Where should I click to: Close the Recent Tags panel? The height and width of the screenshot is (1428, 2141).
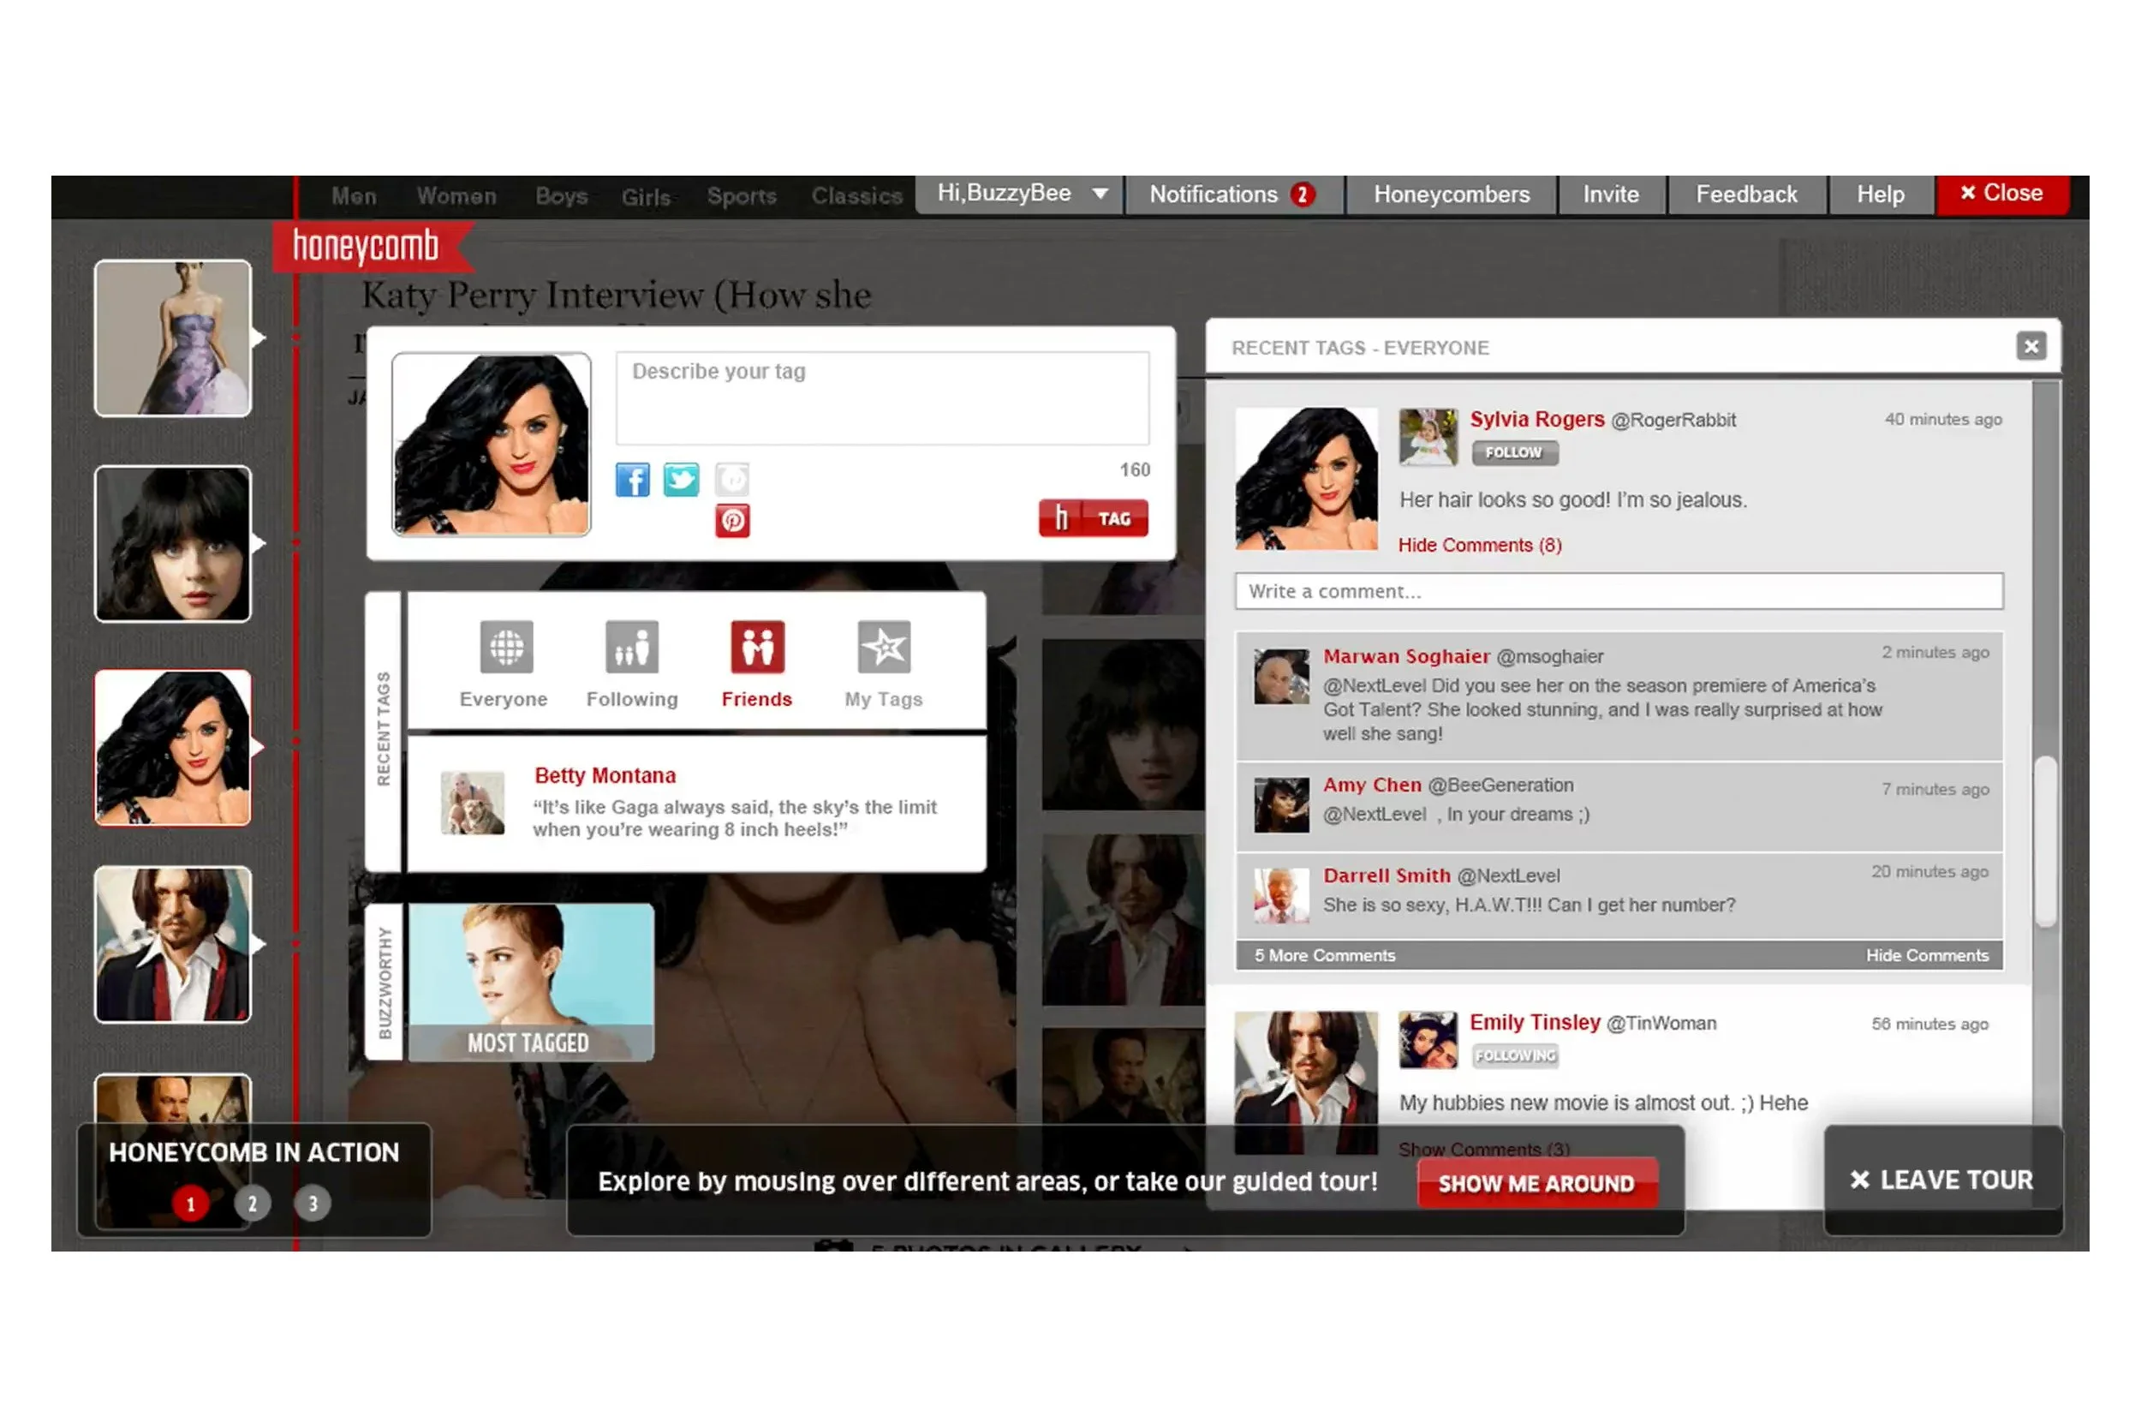coord(2030,346)
